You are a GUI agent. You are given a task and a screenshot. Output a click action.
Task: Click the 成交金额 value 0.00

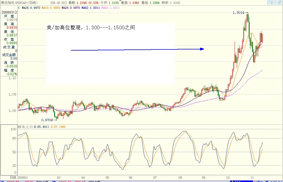(14, 59)
